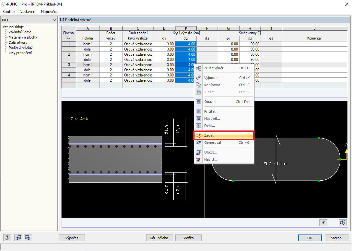Choose Kopírovat in the context menu
The image size is (352, 251).
pos(224,85)
